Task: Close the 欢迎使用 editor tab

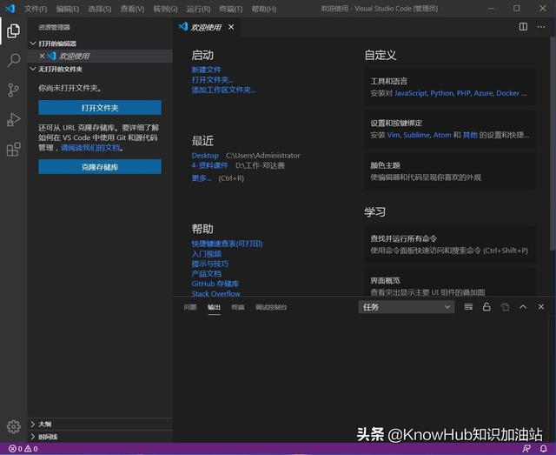Action: click(x=231, y=27)
